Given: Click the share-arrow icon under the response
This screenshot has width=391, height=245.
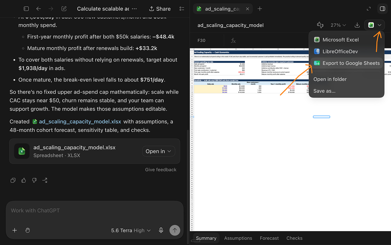Looking at the screenshot, I should point(45,180).
